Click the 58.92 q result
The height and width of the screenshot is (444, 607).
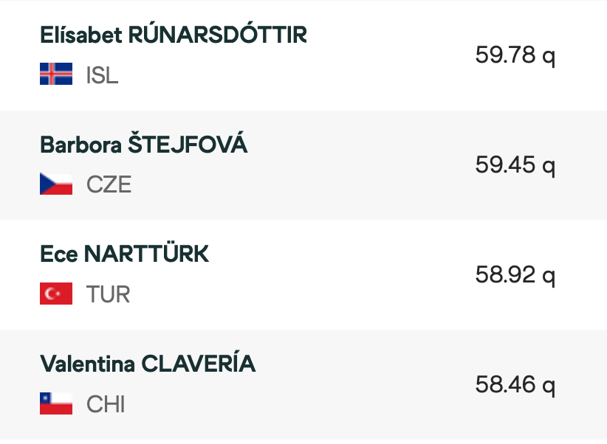(x=515, y=275)
